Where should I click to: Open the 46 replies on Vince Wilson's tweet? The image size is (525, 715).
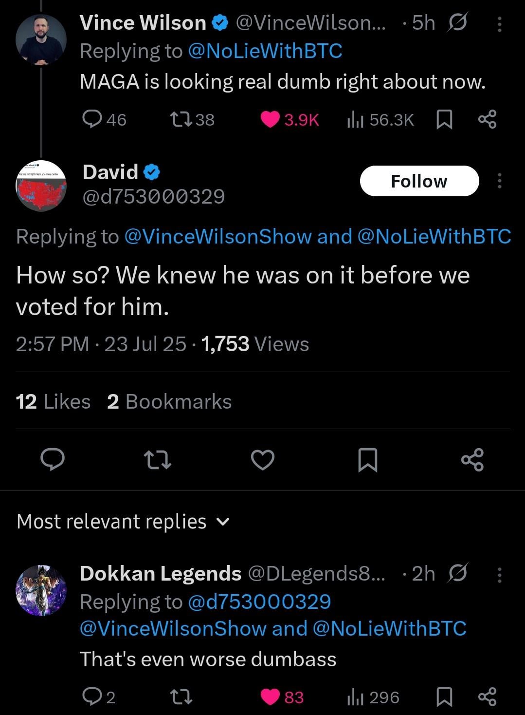pyautogui.click(x=105, y=120)
